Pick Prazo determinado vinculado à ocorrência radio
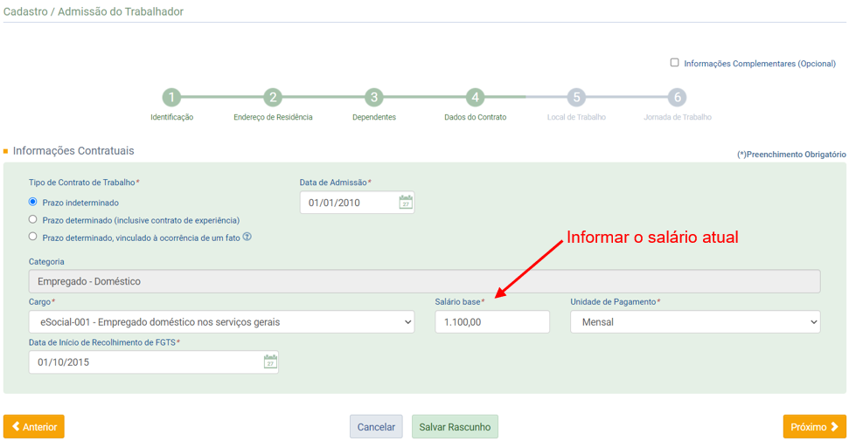This screenshot has height=441, width=856. (x=32, y=237)
